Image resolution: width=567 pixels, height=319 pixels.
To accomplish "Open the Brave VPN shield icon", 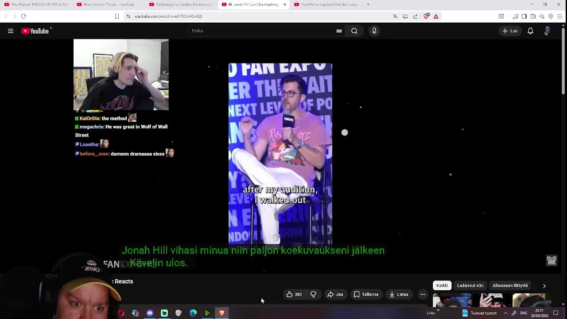I will [x=551, y=16].
